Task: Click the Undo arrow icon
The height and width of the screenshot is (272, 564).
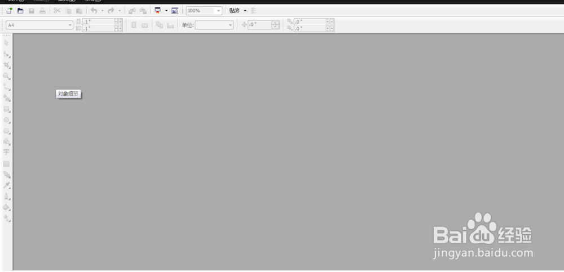Action: [94, 11]
